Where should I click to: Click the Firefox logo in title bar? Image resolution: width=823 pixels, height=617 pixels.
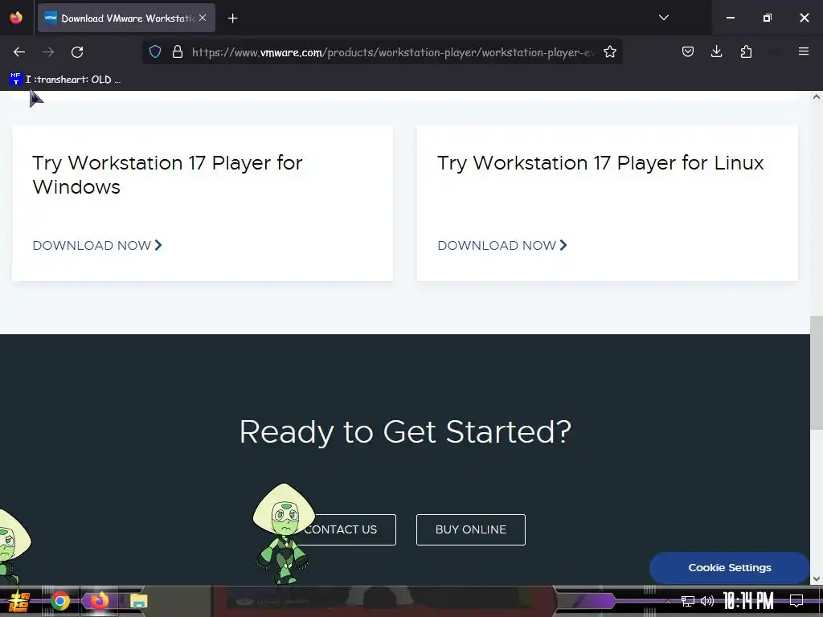point(16,18)
